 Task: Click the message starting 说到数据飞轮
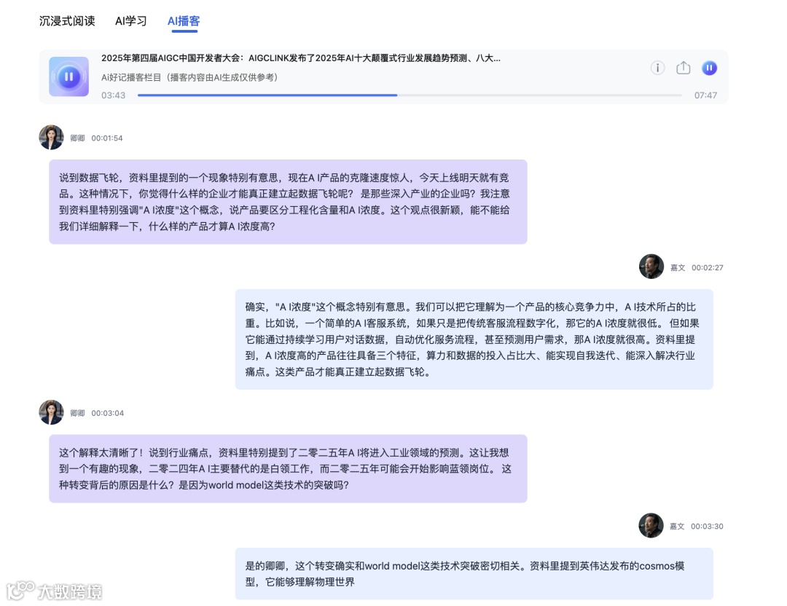(288, 202)
